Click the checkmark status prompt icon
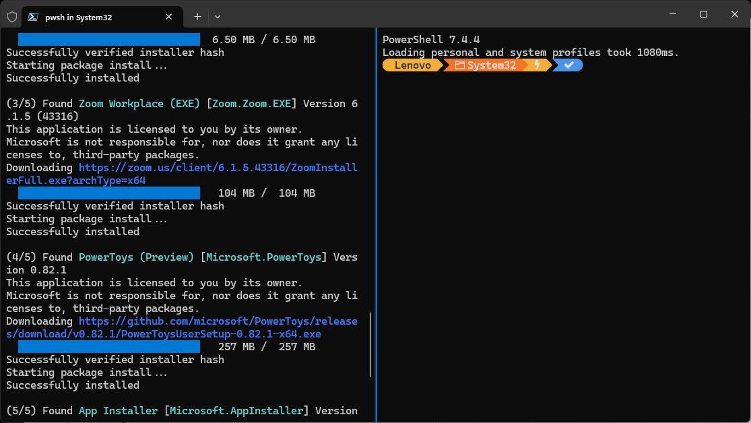 pos(568,65)
